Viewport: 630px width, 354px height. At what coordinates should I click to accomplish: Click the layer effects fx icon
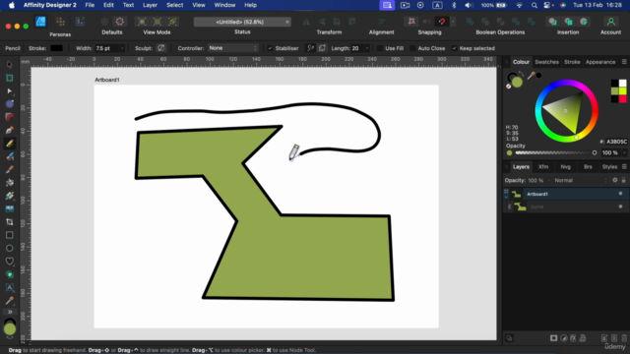573,338
